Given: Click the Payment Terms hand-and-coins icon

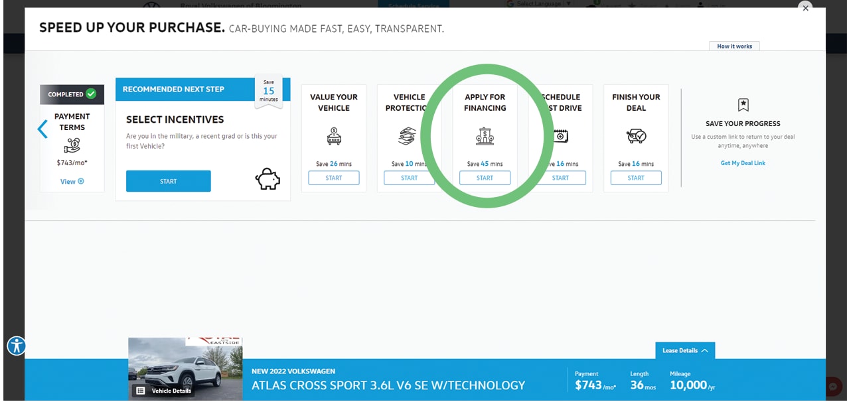Looking at the screenshot, I should pos(72,146).
